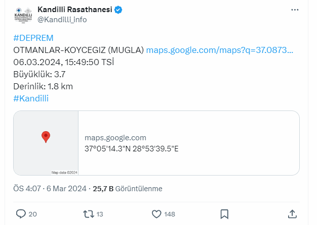Screen dimensions: 317x225
Task: Open the #DEPREM hashtag
Action: click(33, 38)
